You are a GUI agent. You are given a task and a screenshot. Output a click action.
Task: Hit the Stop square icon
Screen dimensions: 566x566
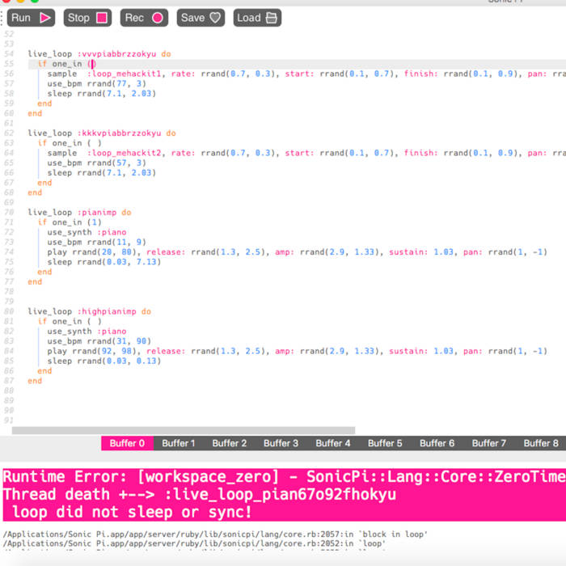click(x=101, y=18)
